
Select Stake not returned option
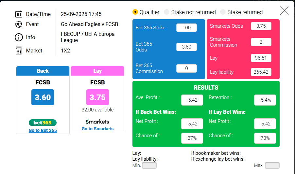click(166, 12)
